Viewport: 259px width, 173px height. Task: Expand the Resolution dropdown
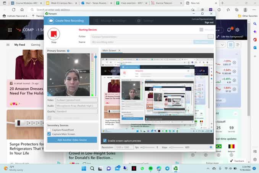[x=124, y=147]
